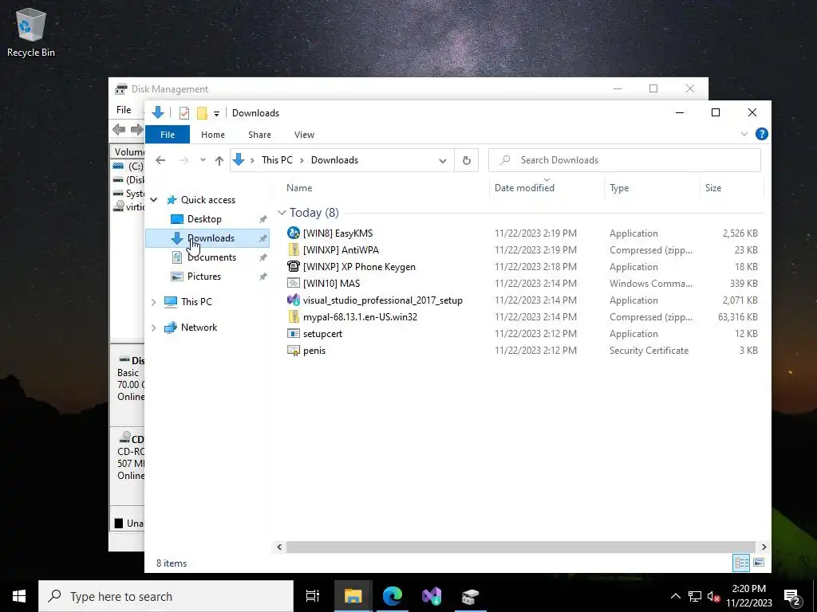
Task: Open Visual Studio Installer taskbar icon
Action: tap(432, 596)
